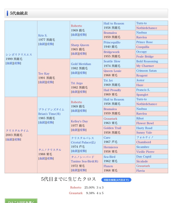The width and height of the screenshot is (171, 203).
Task: Open the Gold Meridian link
Action: tap(81, 64)
